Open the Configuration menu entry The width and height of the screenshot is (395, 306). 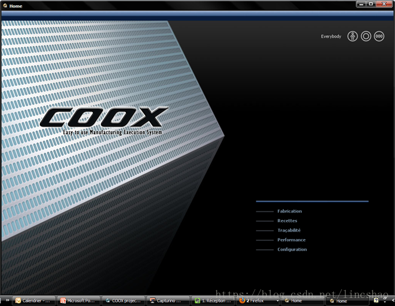292,249
